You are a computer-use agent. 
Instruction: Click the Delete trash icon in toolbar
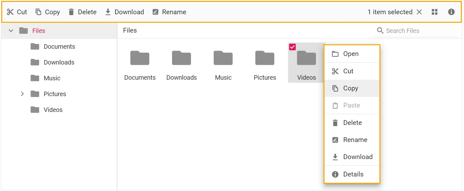pos(71,12)
